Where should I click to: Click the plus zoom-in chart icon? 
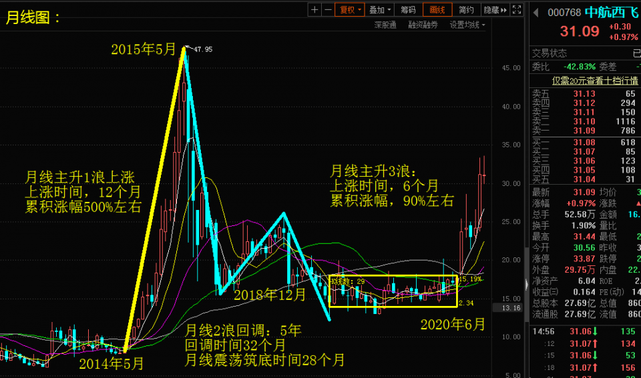(315, 9)
